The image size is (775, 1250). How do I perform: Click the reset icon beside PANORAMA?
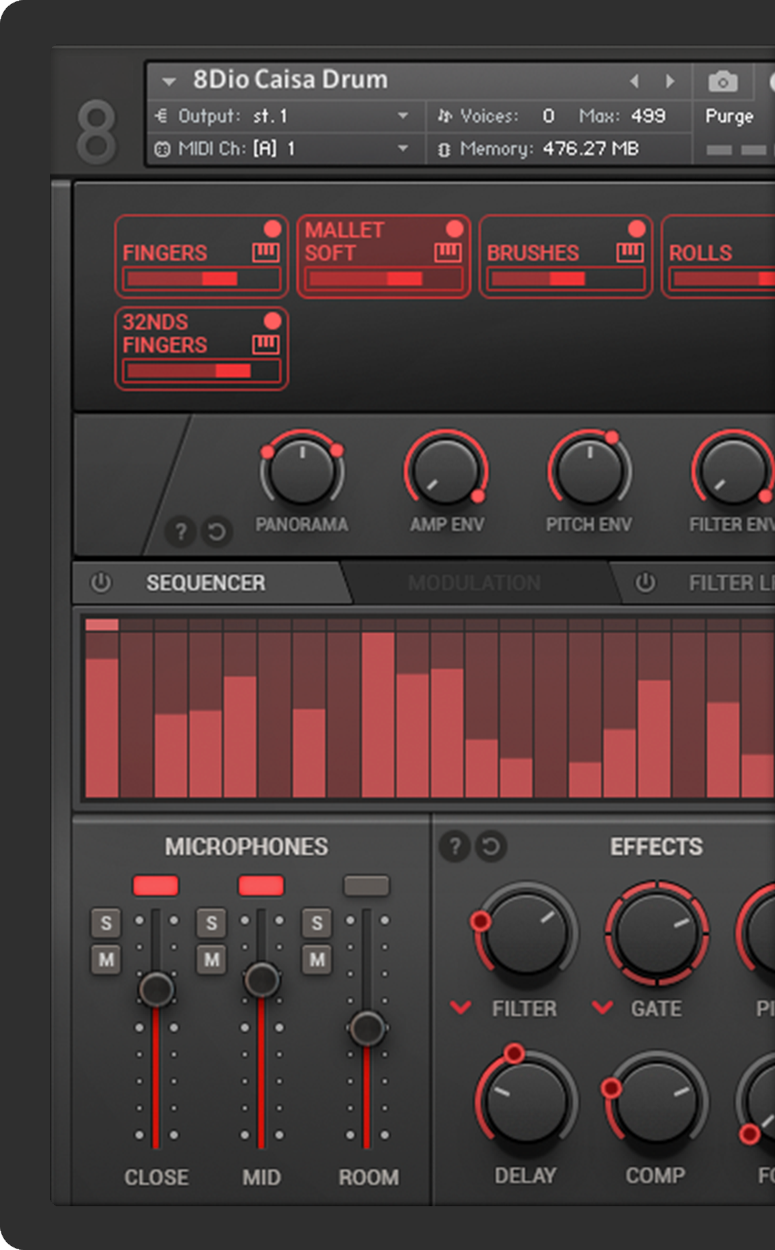216,531
